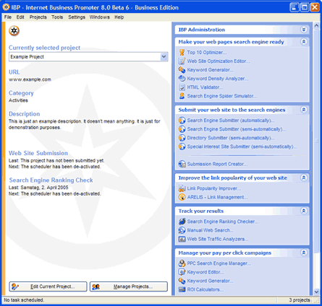Click the Search Engine Submitter (automatically) globe icon
The image size is (322, 306).
182,121
